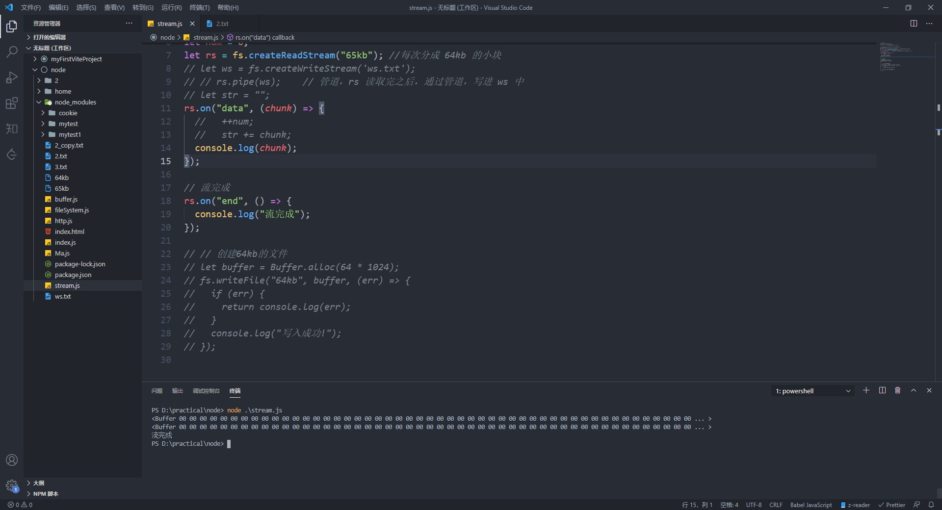The width and height of the screenshot is (942, 510).
Task: Show errors and warnings count in status bar
Action: point(20,505)
